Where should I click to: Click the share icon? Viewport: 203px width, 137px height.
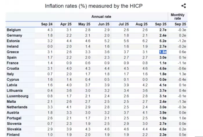coord(183,6)
